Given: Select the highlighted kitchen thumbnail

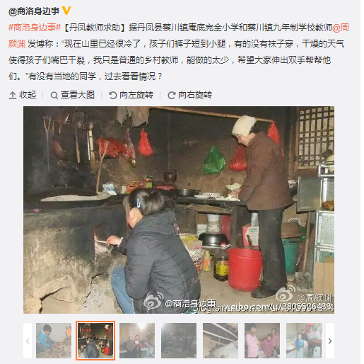Looking at the screenshot, I should [x=95, y=341].
